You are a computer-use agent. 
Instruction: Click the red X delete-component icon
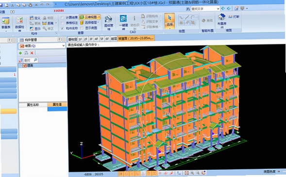pos(32,53)
